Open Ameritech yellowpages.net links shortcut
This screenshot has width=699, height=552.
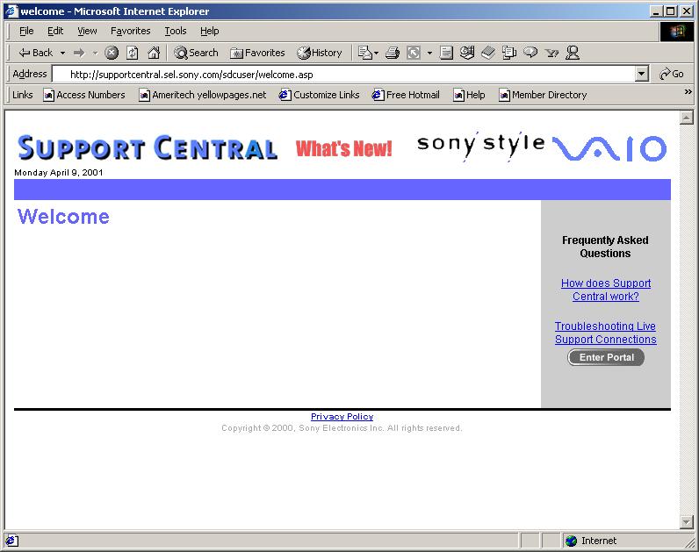[202, 95]
